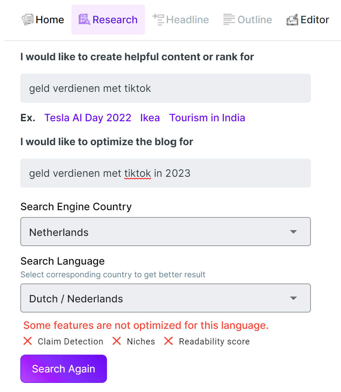Expand the Search Language dropdown
Image resolution: width=341 pixels, height=392 pixels.
click(x=165, y=298)
